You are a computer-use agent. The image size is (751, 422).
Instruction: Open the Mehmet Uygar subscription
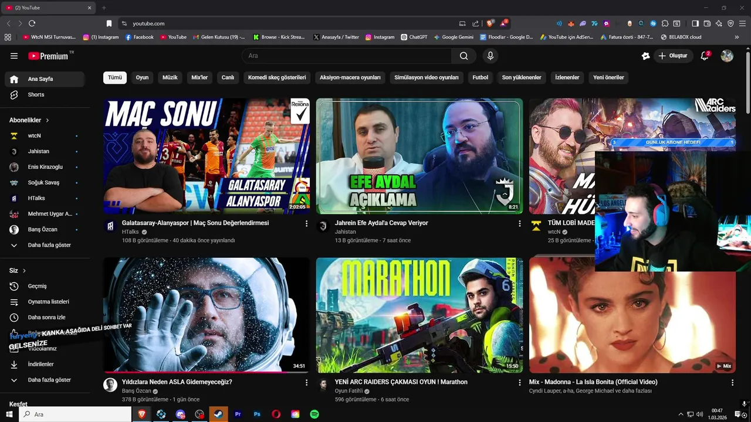coord(45,214)
